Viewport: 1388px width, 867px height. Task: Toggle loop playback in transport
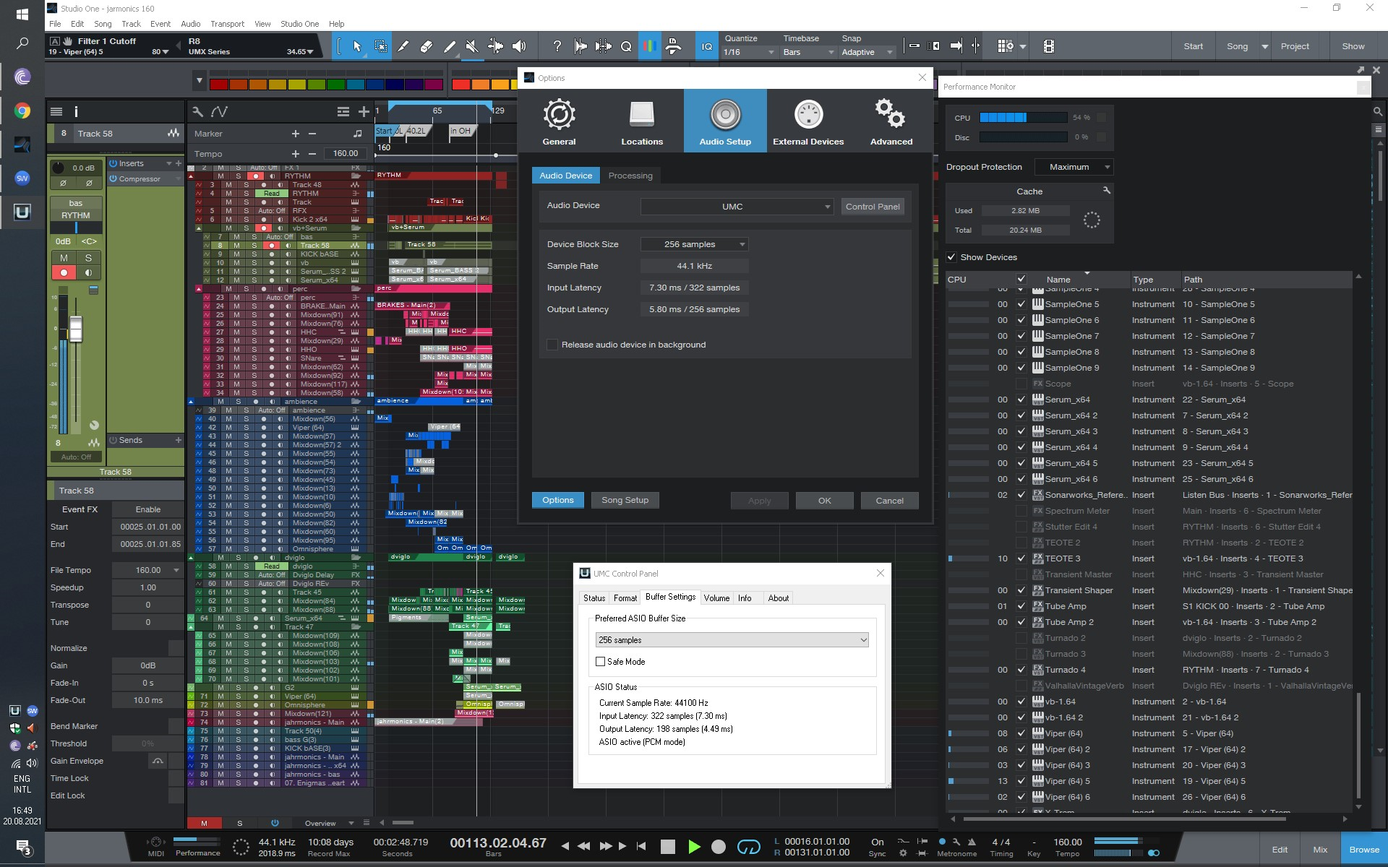[748, 846]
